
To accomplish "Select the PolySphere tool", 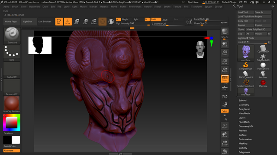I will tap(263, 66).
